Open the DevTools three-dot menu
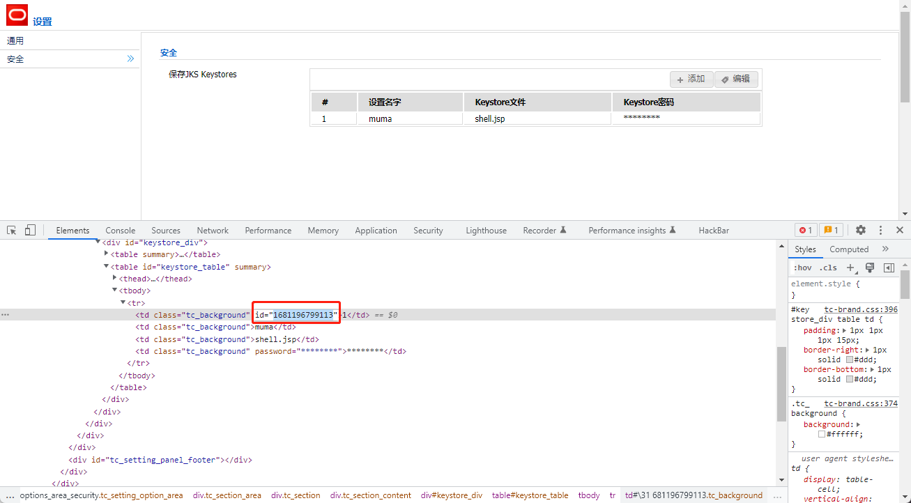Screen dimensions: 911x503 tap(880, 230)
